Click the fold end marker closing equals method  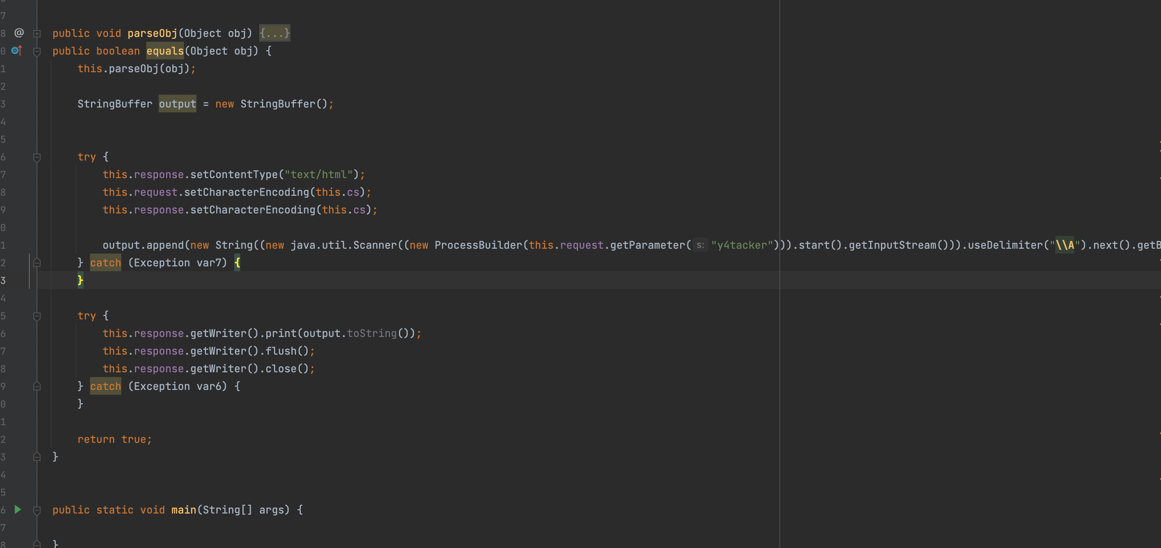(37, 457)
